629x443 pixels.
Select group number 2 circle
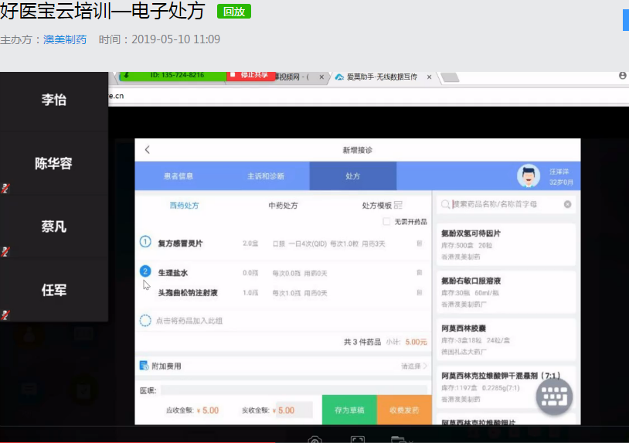coord(145,271)
